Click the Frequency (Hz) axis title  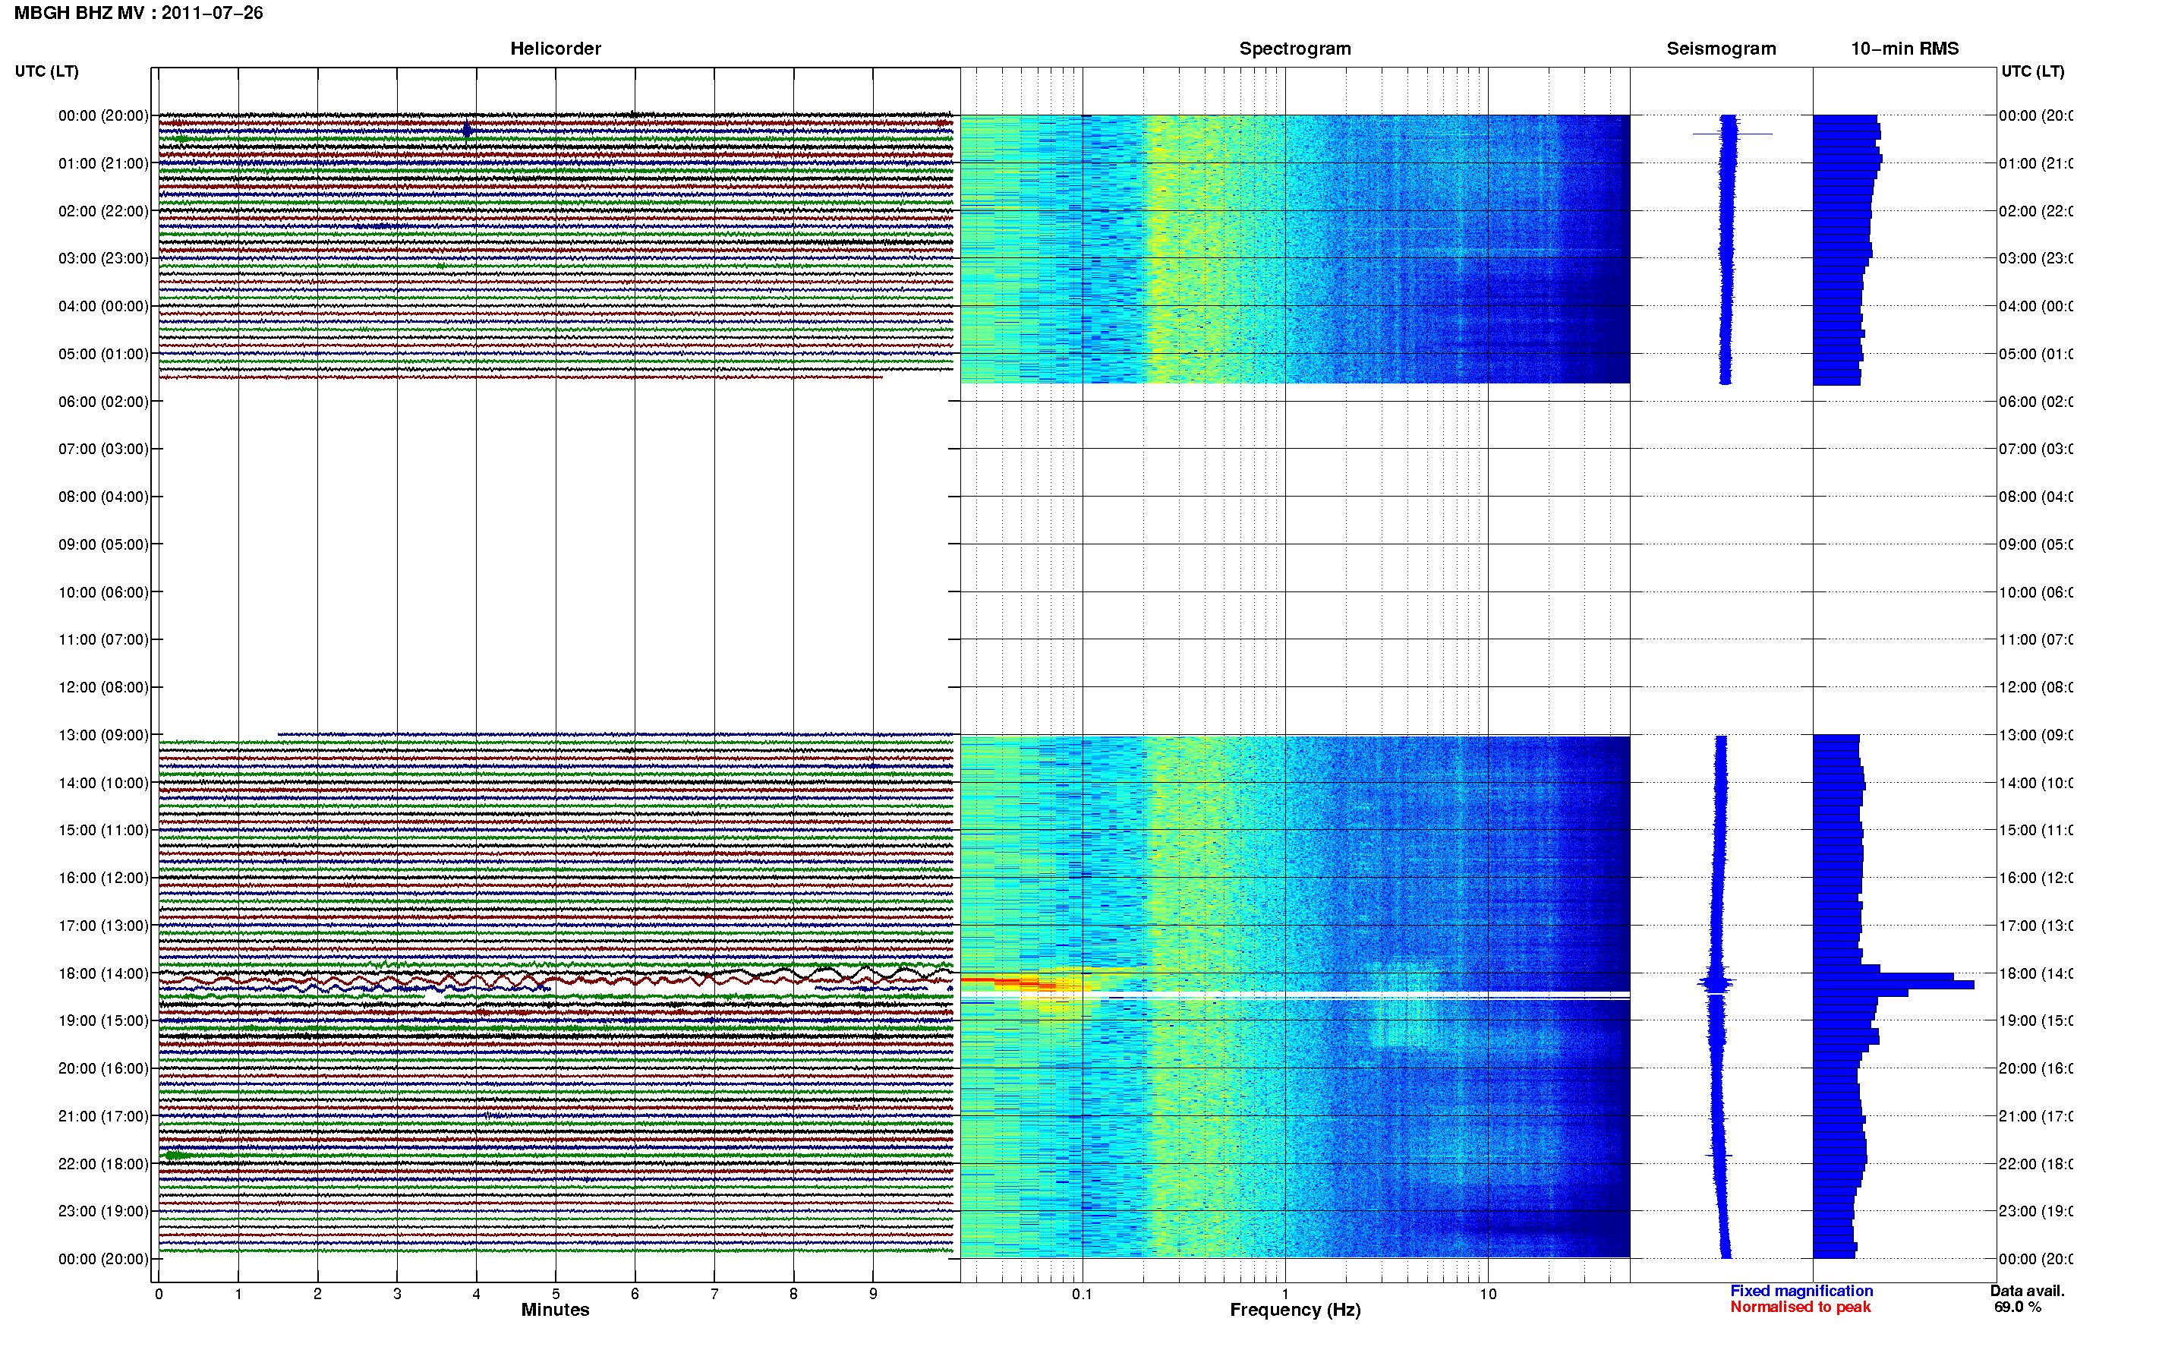click(1295, 1310)
